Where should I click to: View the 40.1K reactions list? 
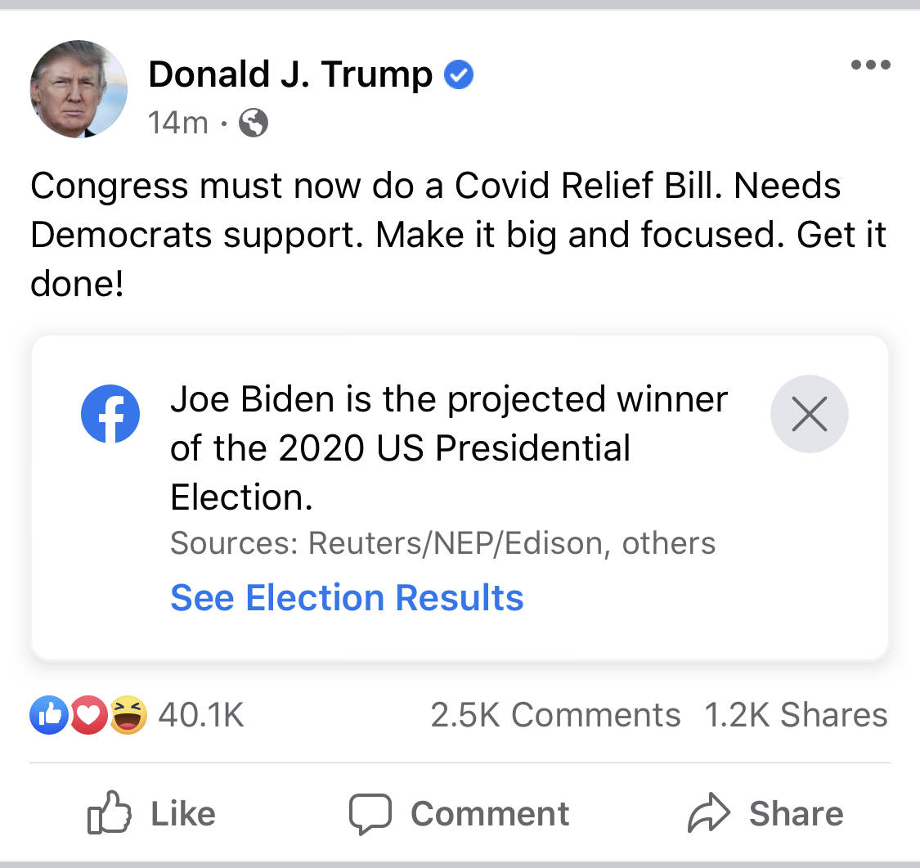tap(201, 715)
